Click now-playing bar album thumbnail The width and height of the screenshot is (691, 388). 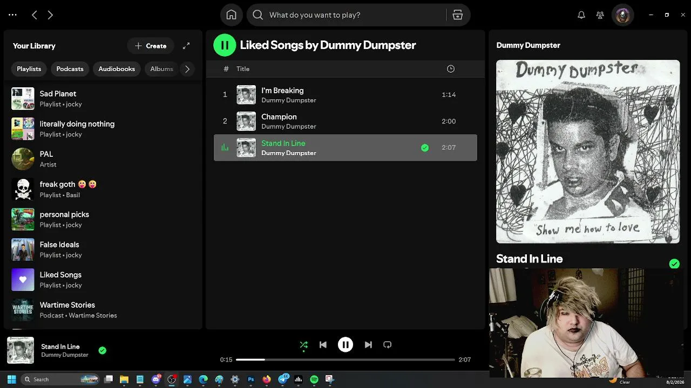[x=21, y=350]
